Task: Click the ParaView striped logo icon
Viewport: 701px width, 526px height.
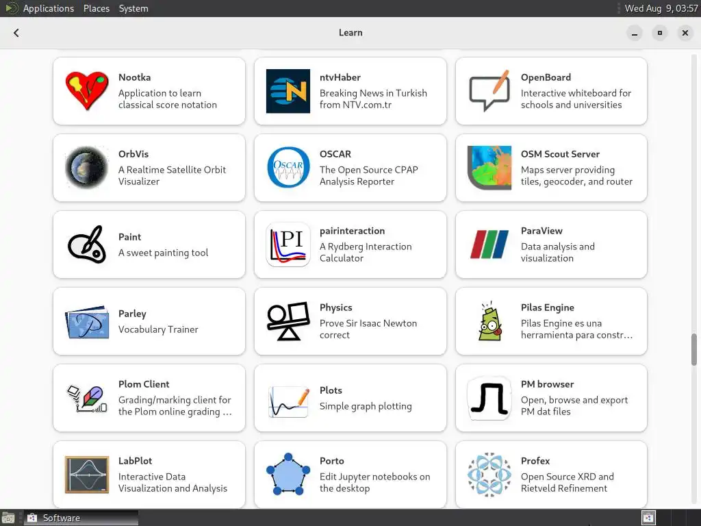Action: pyautogui.click(x=489, y=245)
